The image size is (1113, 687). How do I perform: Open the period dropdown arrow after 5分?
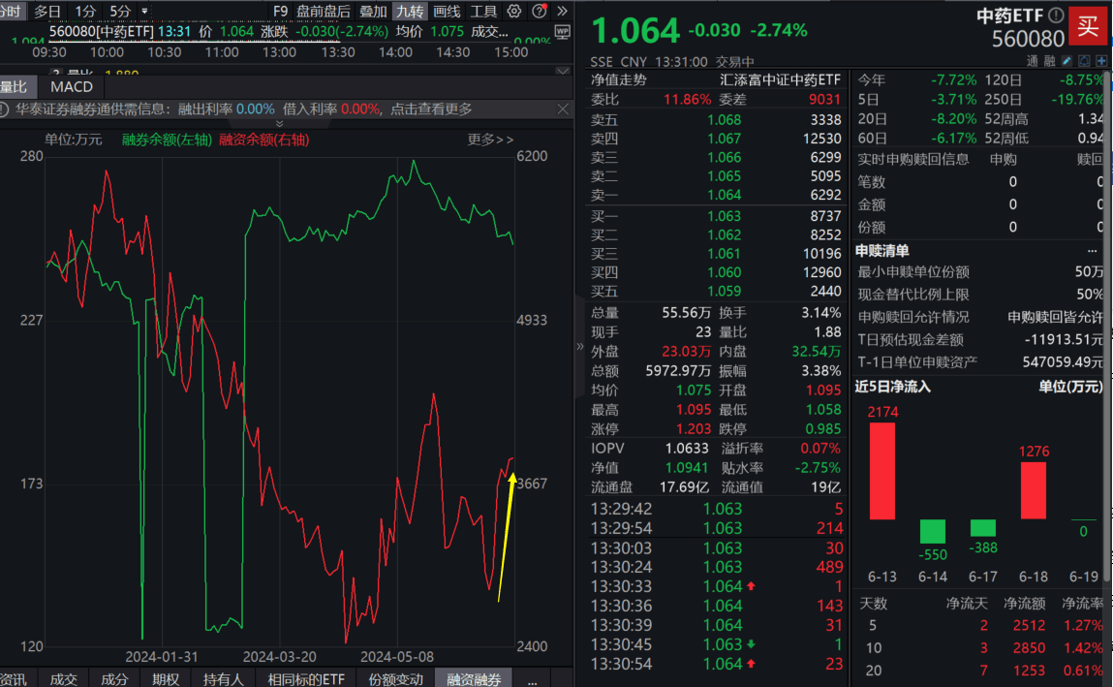tap(144, 12)
